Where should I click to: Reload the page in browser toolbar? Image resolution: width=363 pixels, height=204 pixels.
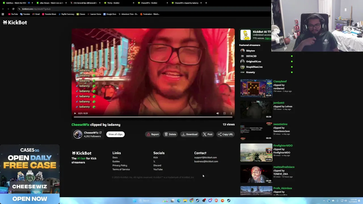(13, 9)
